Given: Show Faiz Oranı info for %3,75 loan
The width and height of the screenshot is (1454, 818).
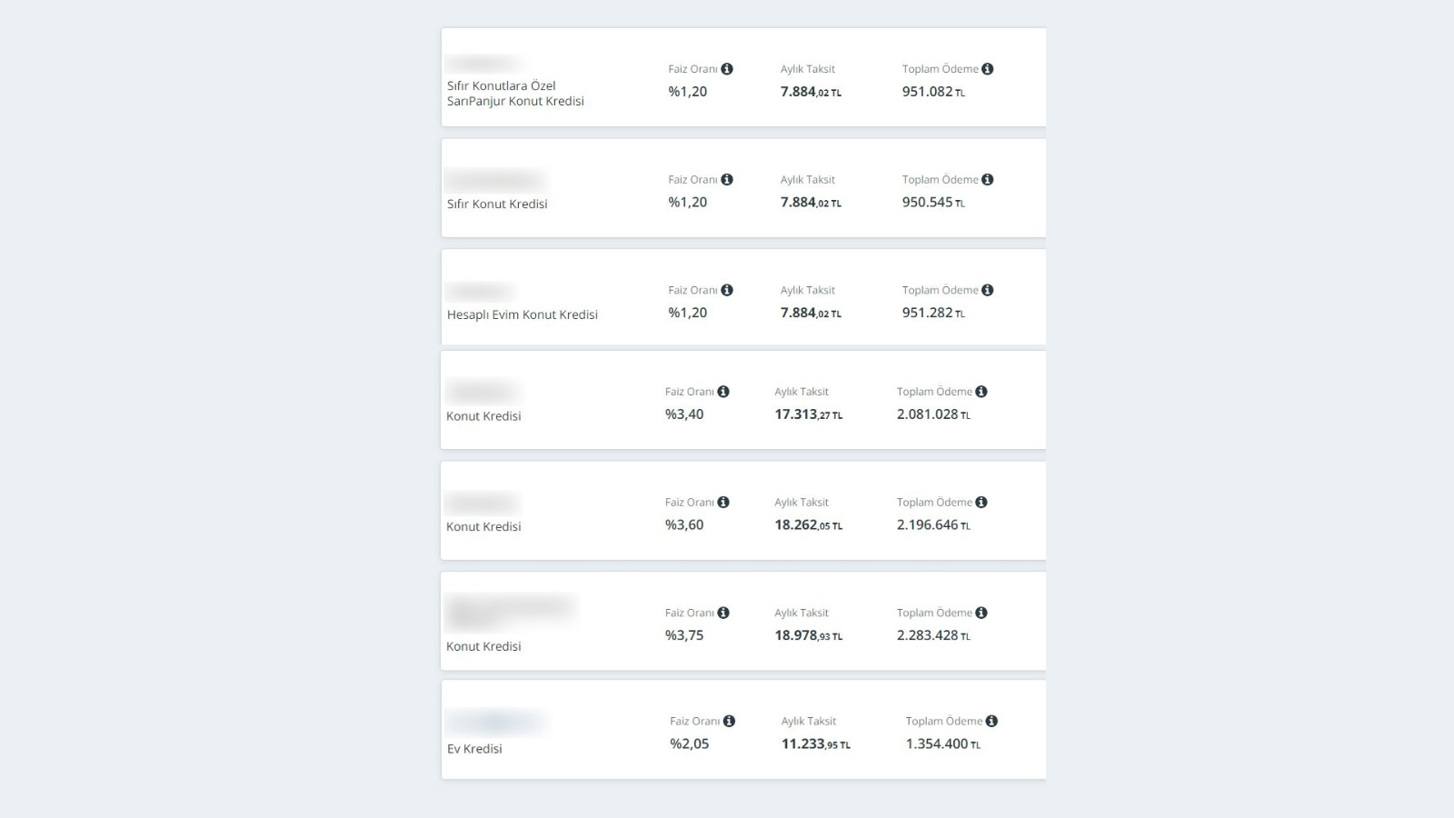Looking at the screenshot, I should (x=723, y=613).
